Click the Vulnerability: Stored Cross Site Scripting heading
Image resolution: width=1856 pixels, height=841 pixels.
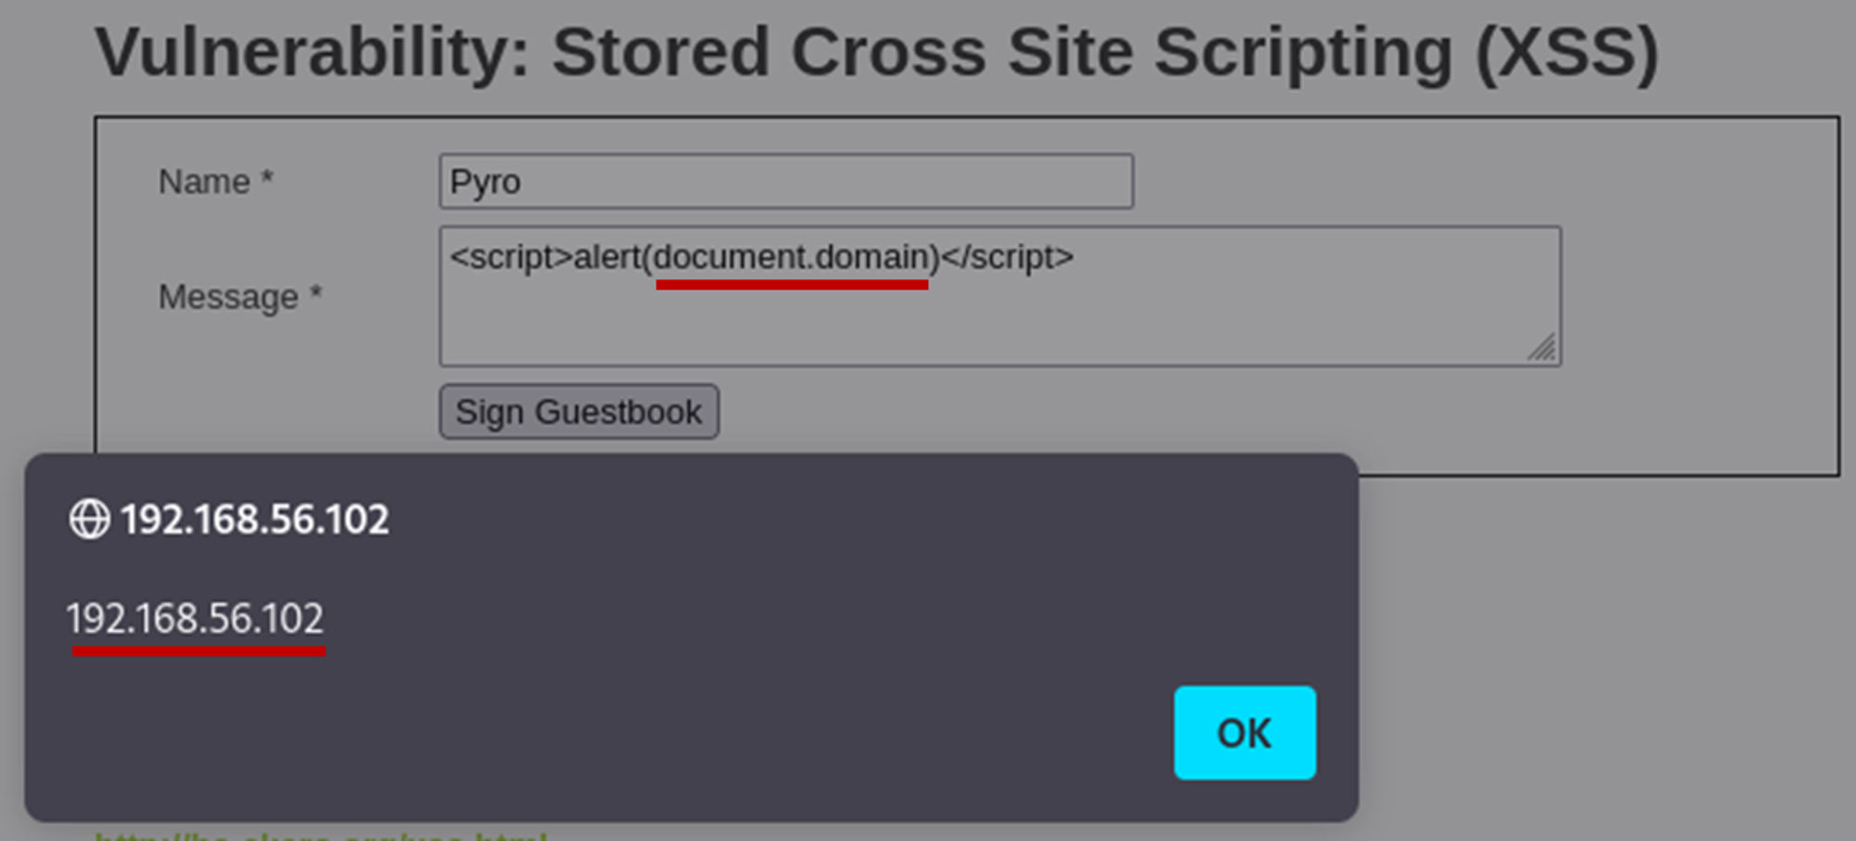pyautogui.click(x=877, y=53)
